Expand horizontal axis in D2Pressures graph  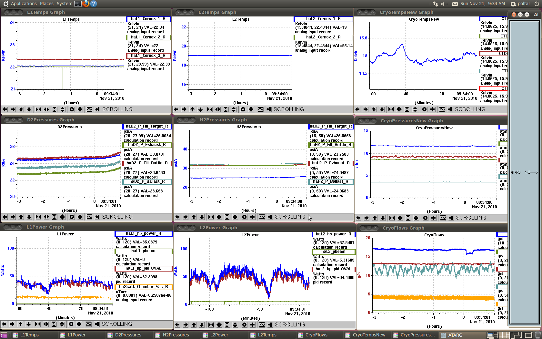(46, 217)
